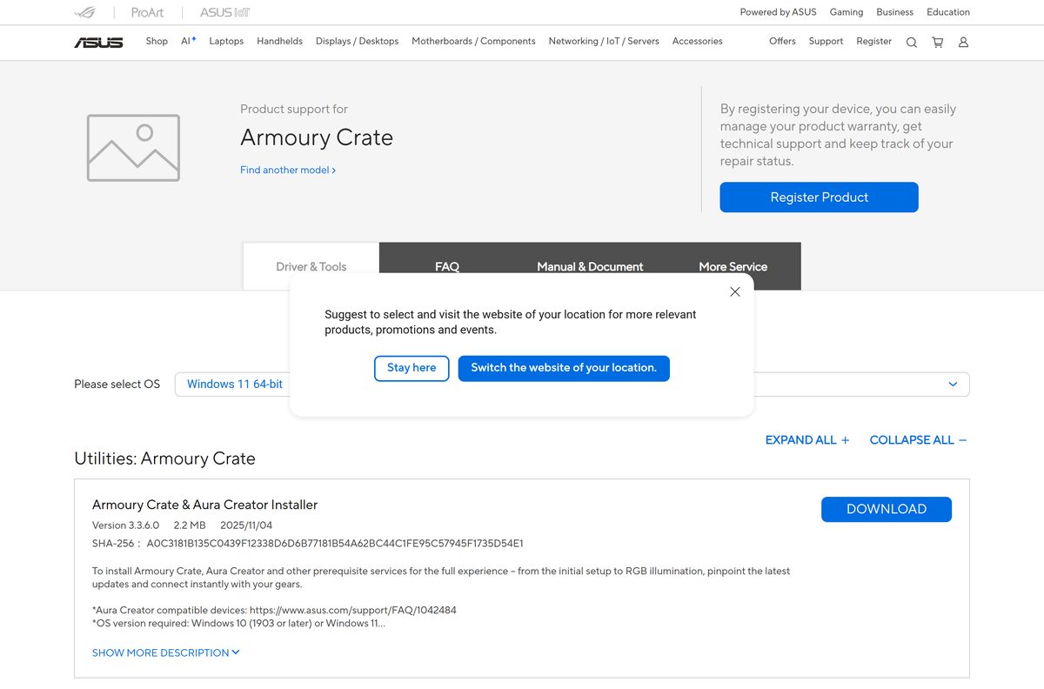Click Windows 11 64-bit OS field
1044x689 pixels.
[572, 385]
